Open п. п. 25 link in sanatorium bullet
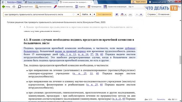182x102 pixels. point(80,73)
